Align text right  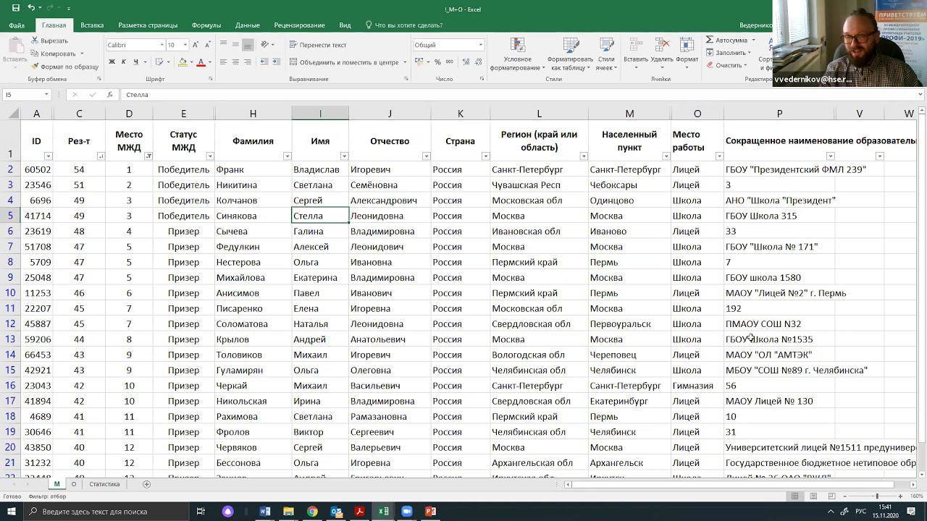pyautogui.click(x=248, y=62)
